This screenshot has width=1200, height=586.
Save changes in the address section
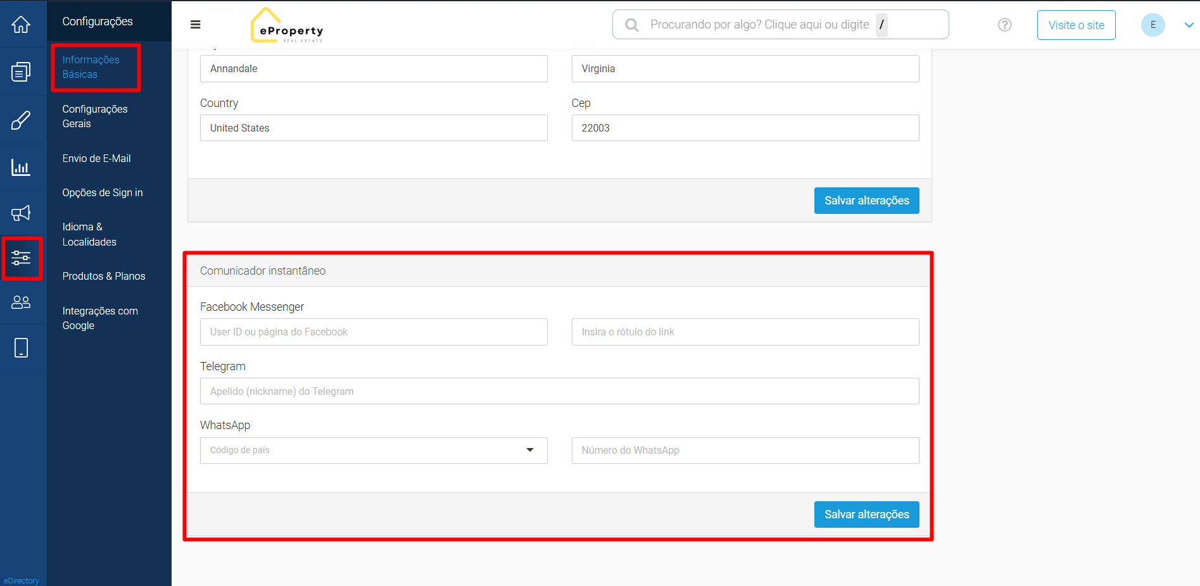(x=866, y=201)
